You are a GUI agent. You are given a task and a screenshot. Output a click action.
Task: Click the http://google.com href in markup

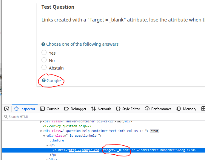[84, 150]
